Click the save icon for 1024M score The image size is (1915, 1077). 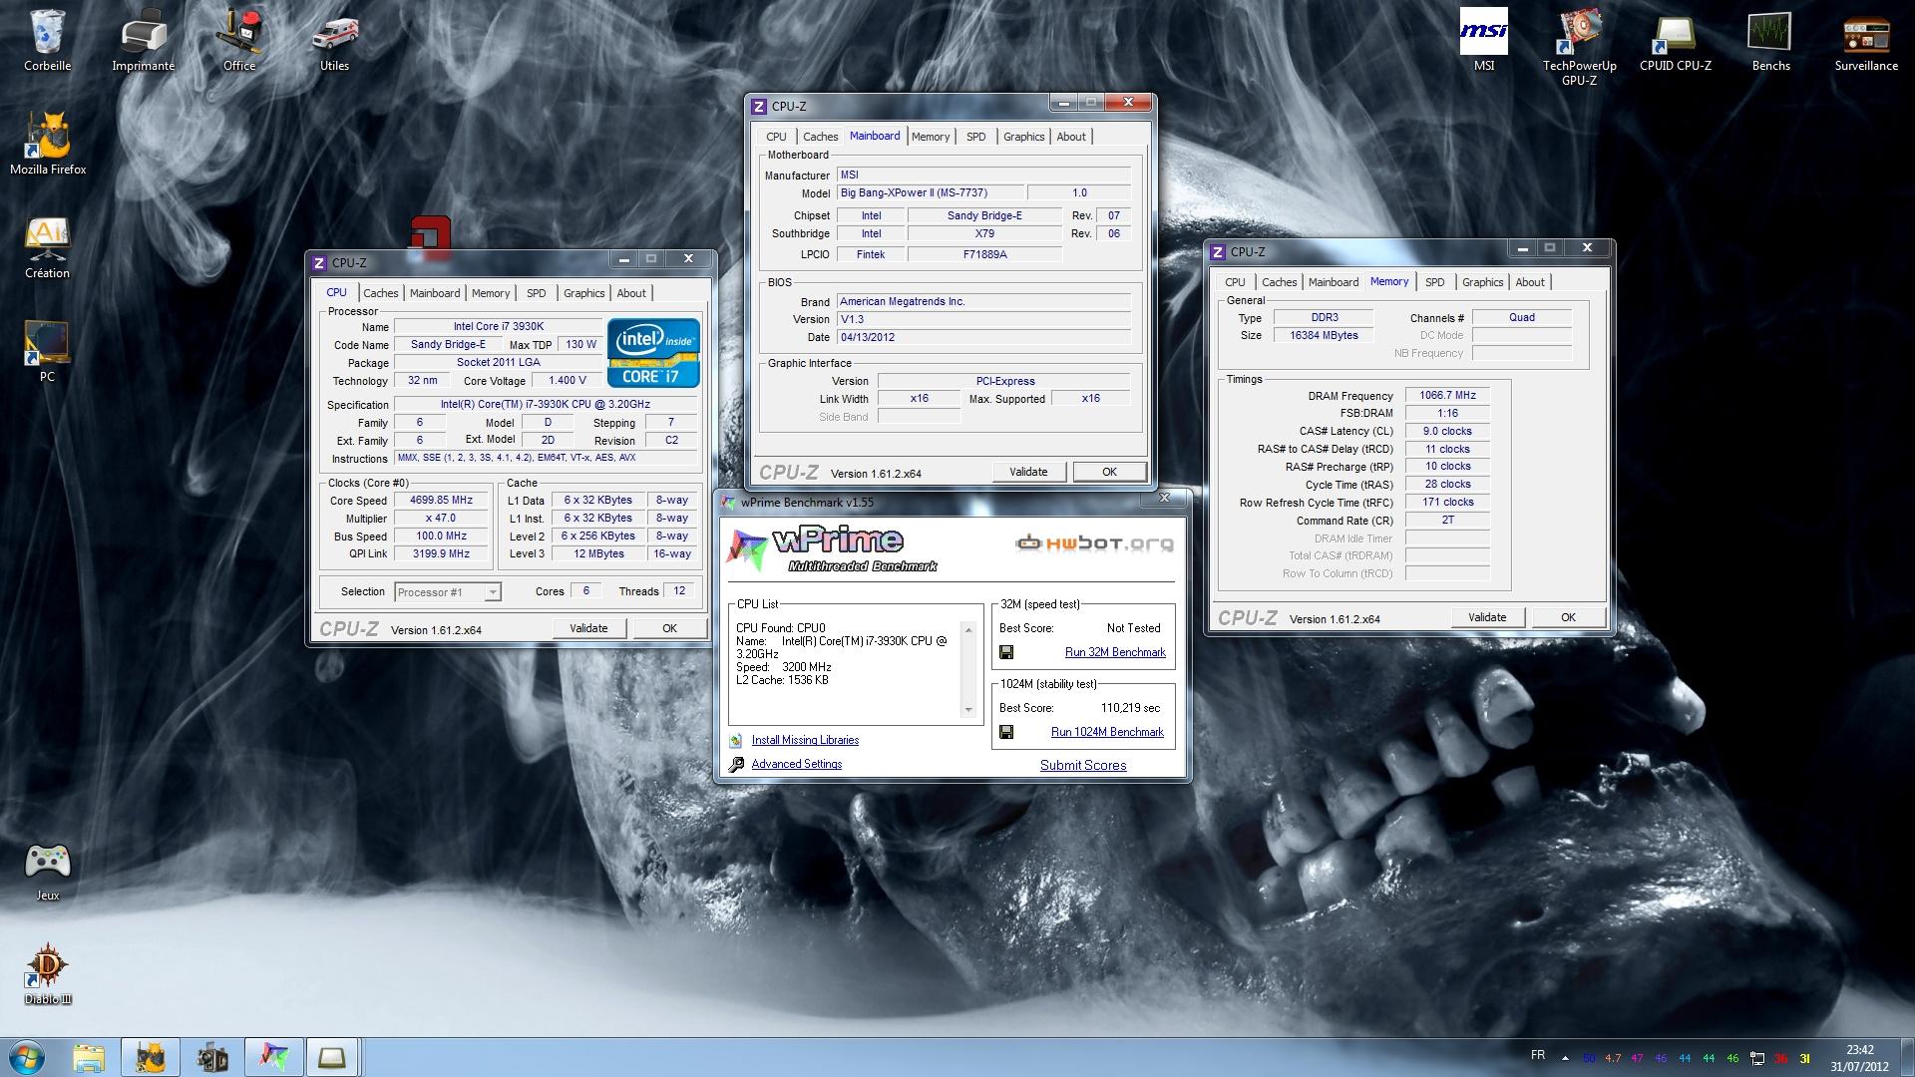click(1006, 732)
